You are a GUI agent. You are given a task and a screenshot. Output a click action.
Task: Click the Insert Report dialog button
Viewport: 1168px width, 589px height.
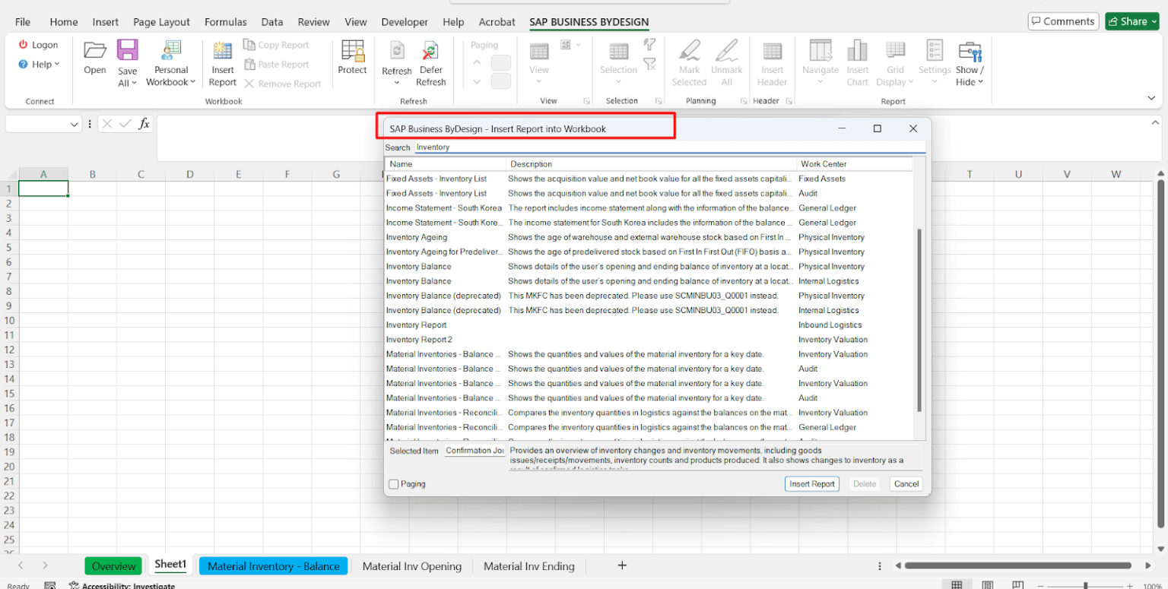(812, 484)
